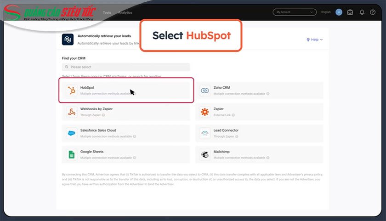The image size is (386, 221).
Task: Select the Salesforce Sales Cloud icon
Action: click(71, 133)
